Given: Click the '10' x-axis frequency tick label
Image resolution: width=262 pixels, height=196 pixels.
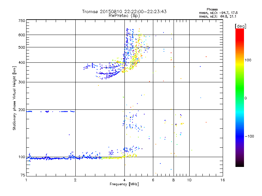Looking at the screenshot, I should click(x=189, y=180).
